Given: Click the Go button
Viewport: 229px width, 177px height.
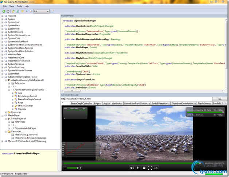Looking at the screenshot, I should point(220,99).
